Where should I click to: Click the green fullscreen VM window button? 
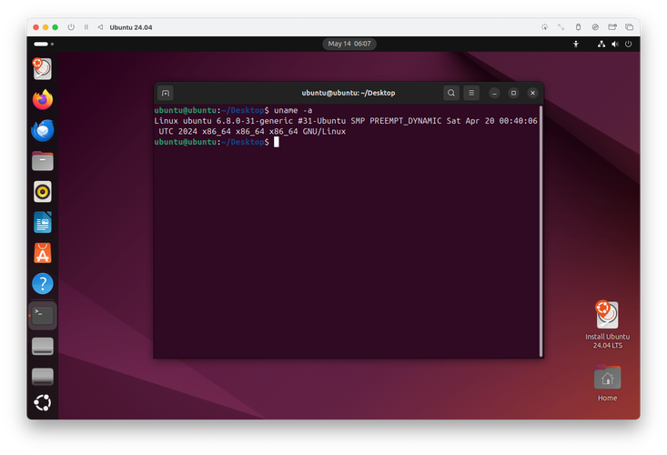[55, 27]
